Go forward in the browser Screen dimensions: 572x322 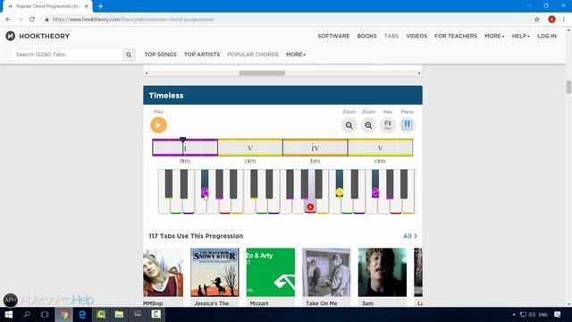[20, 20]
